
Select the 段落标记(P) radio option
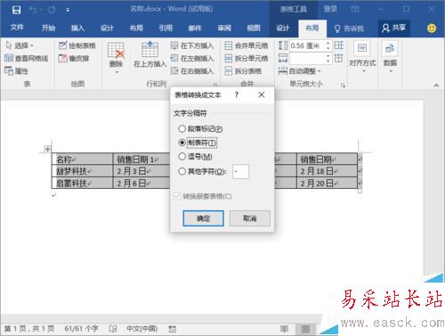pos(200,128)
